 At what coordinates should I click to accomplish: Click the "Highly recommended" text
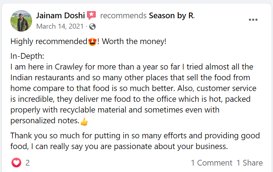coord(49,42)
